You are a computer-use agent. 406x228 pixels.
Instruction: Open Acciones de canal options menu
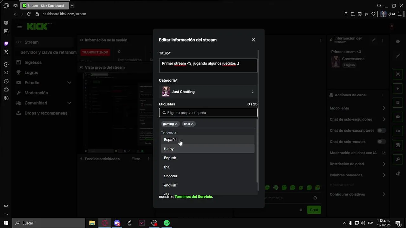383,95
